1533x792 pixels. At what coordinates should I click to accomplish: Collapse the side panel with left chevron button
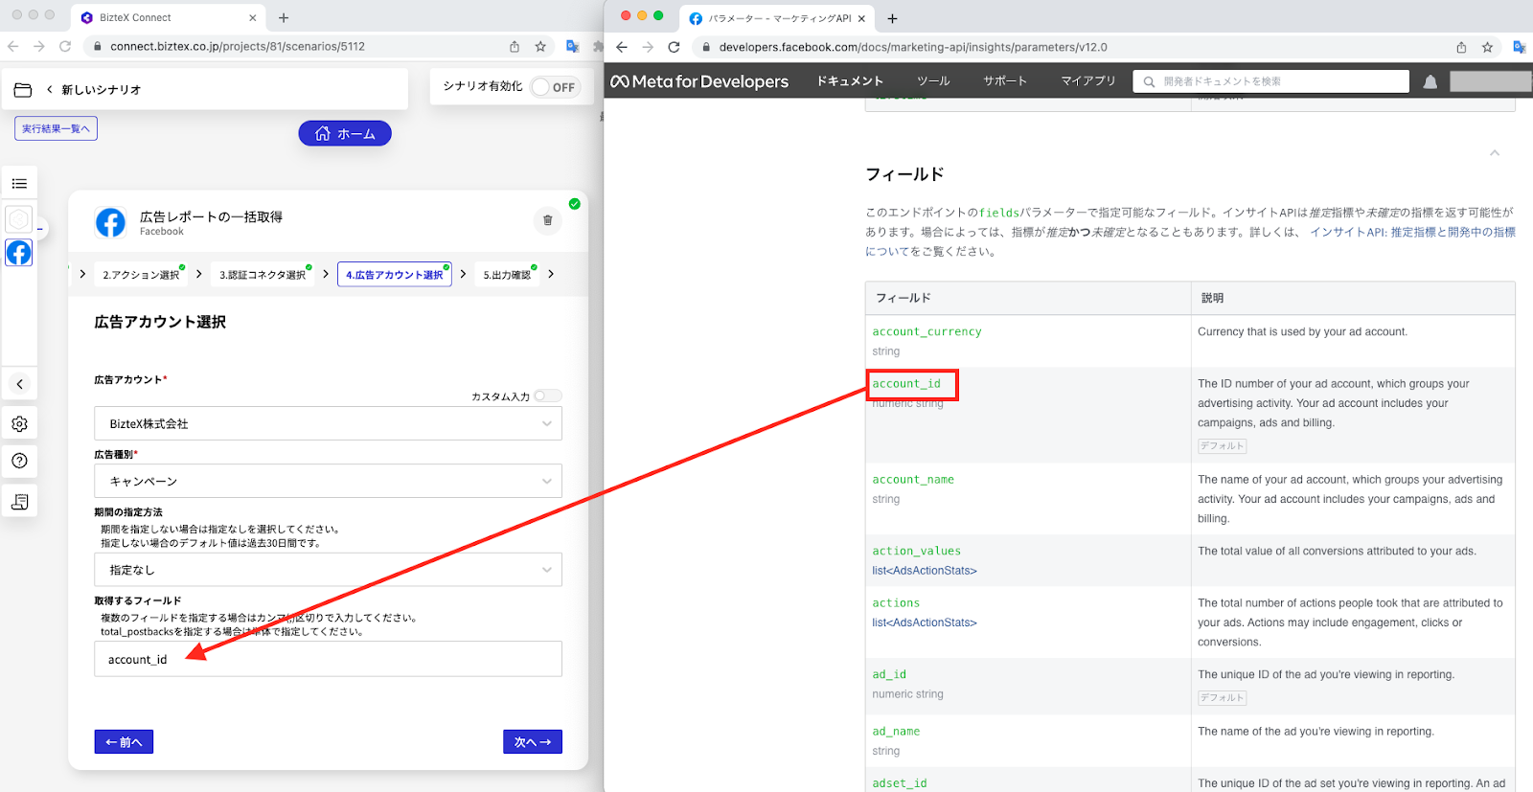coord(19,384)
